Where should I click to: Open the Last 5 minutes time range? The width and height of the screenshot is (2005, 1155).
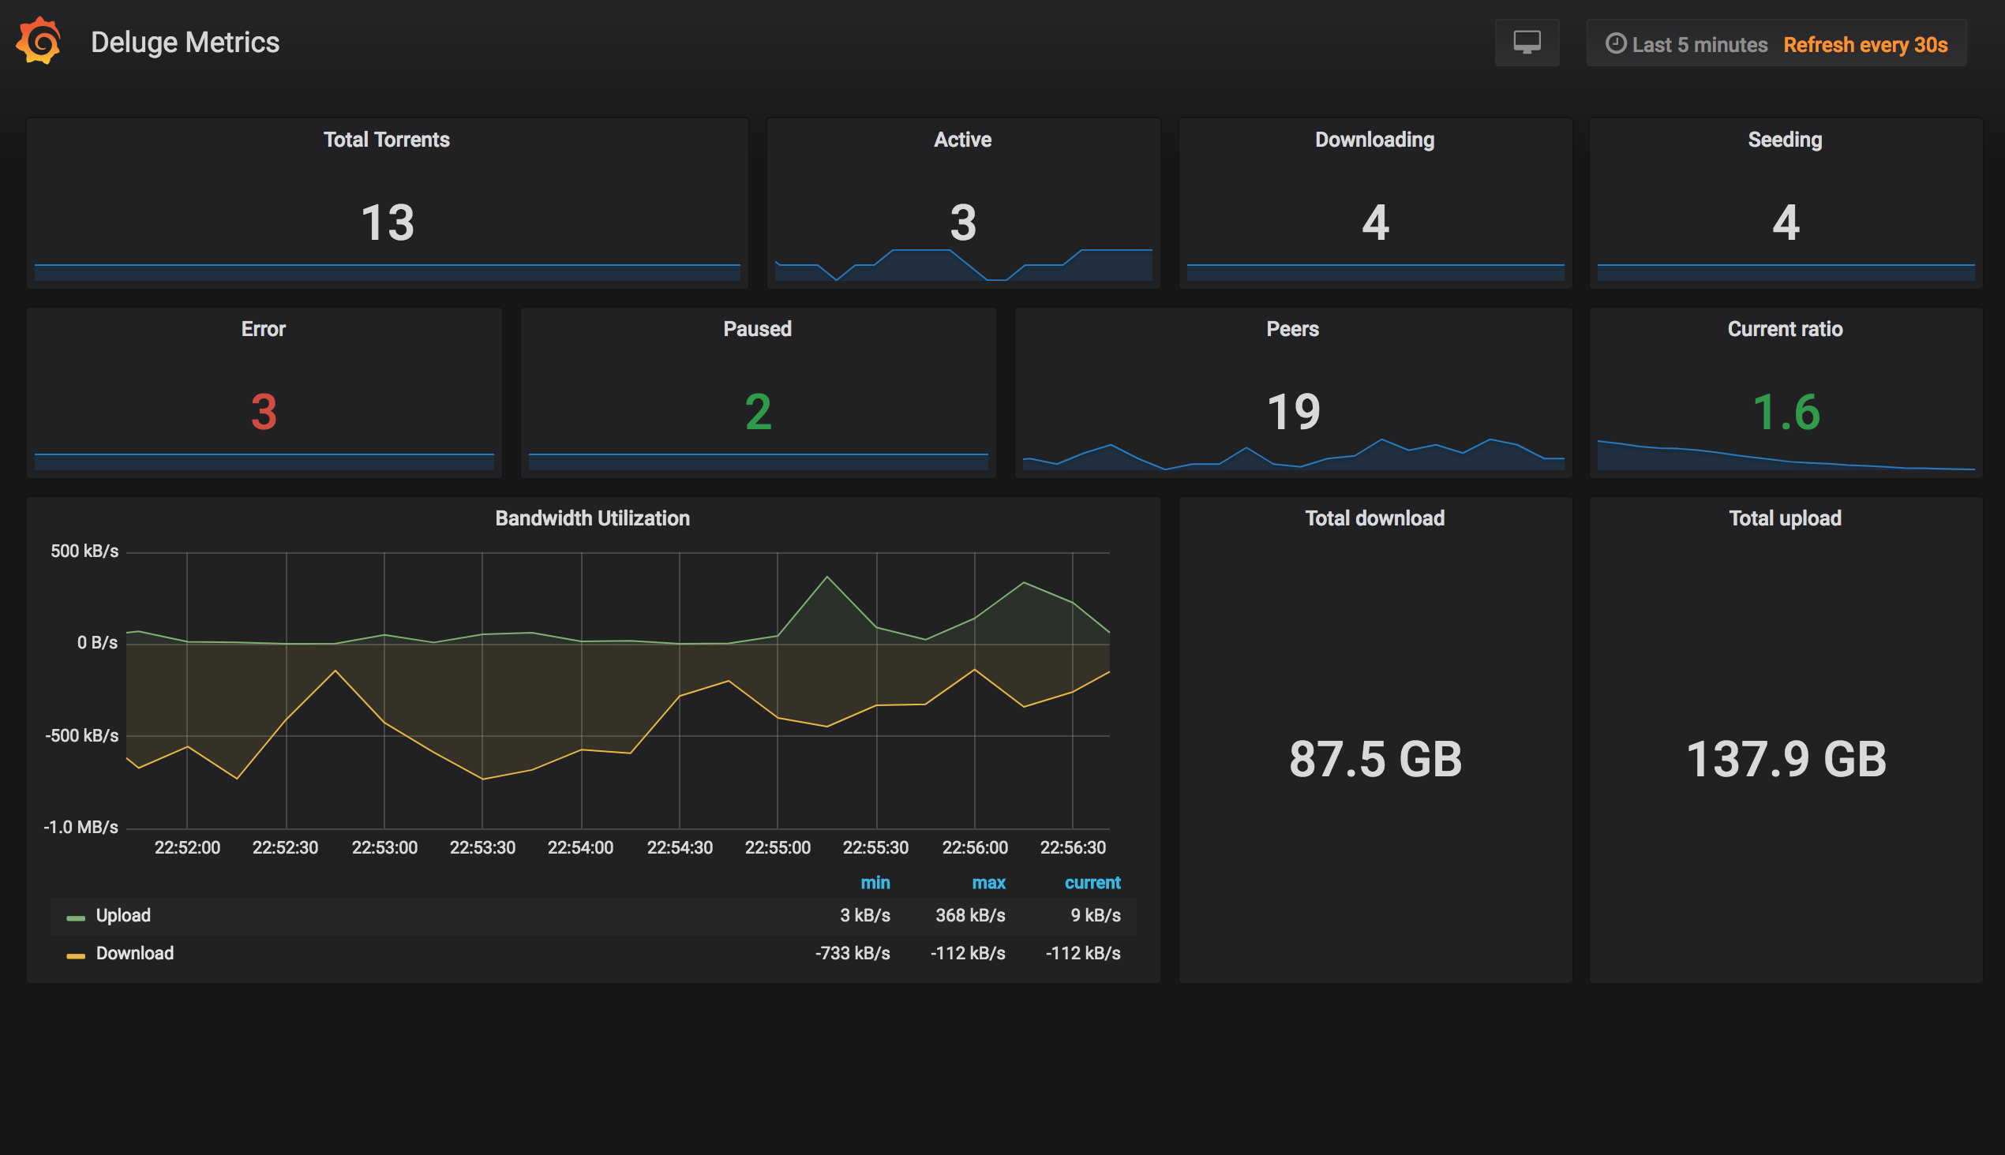coord(1700,44)
